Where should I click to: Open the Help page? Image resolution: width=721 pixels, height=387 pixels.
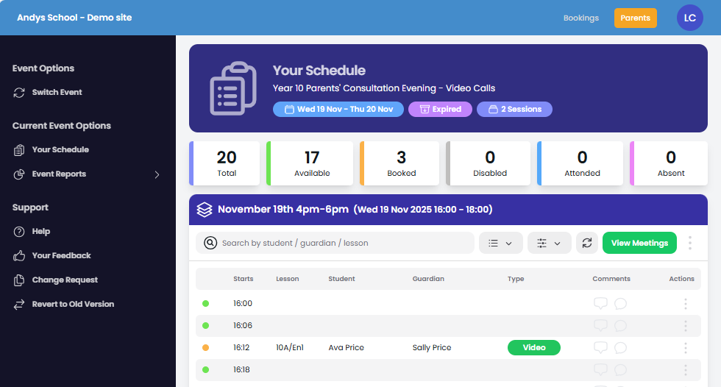(41, 232)
